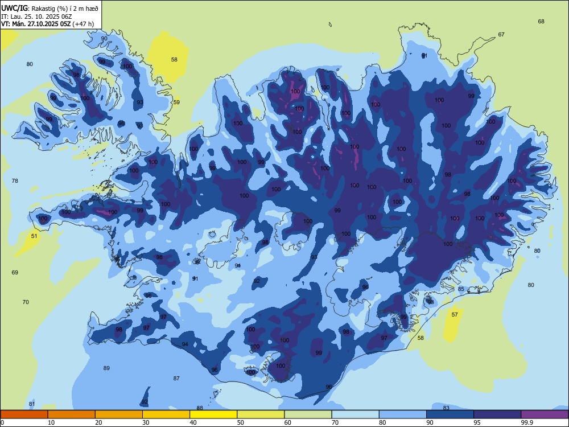Select the '69' value over the western sea

(x=15, y=272)
